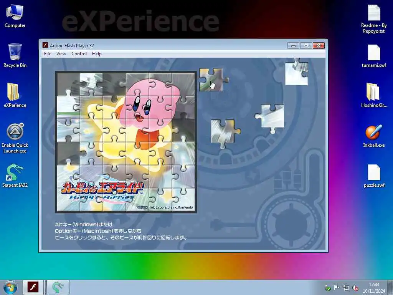Click the network tray icon
This screenshot has width=393, height=295.
(x=346, y=288)
